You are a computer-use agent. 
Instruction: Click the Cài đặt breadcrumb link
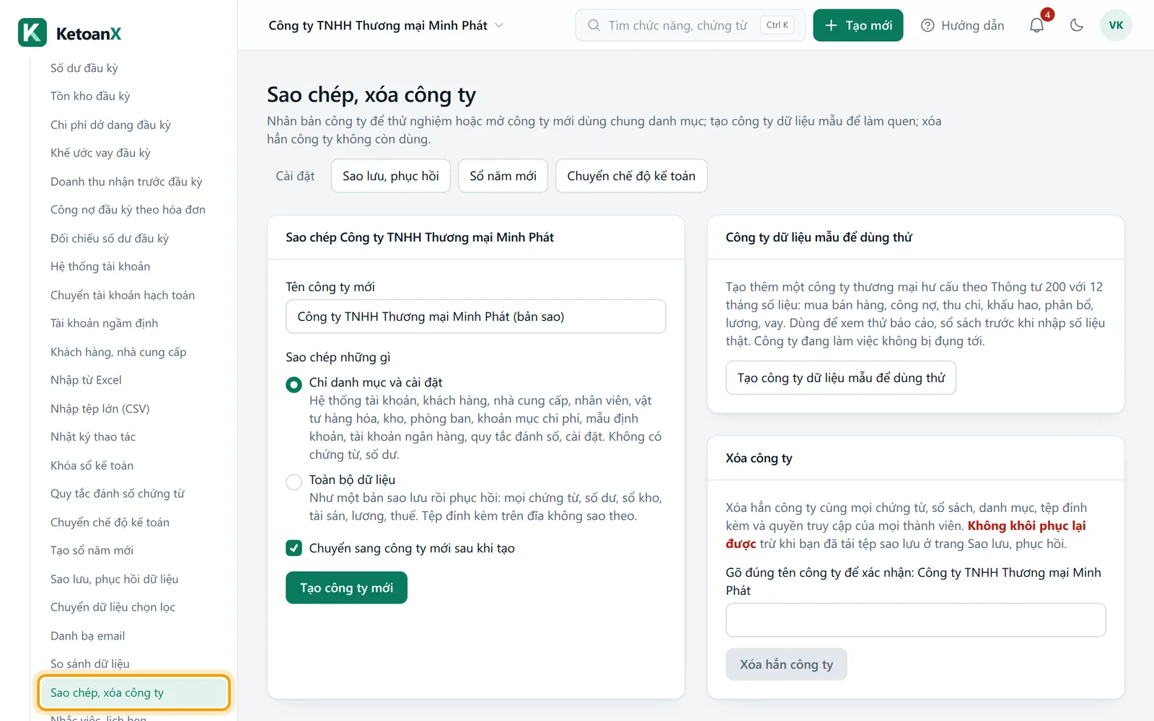(x=295, y=176)
